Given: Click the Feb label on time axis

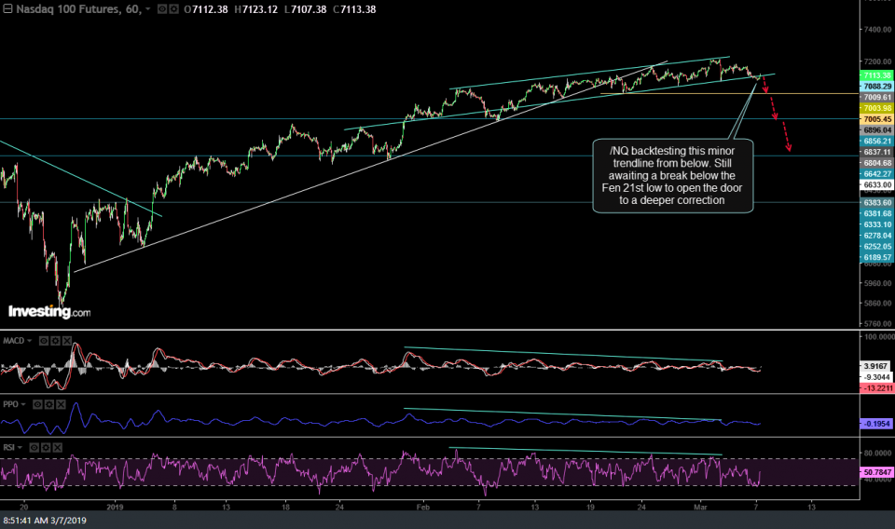Looking at the screenshot, I should click(422, 507).
